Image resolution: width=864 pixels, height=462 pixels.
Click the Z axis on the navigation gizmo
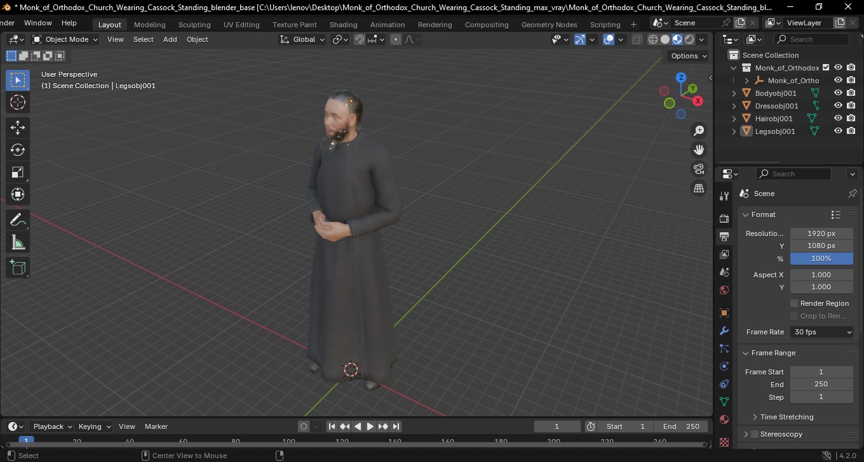(x=681, y=77)
